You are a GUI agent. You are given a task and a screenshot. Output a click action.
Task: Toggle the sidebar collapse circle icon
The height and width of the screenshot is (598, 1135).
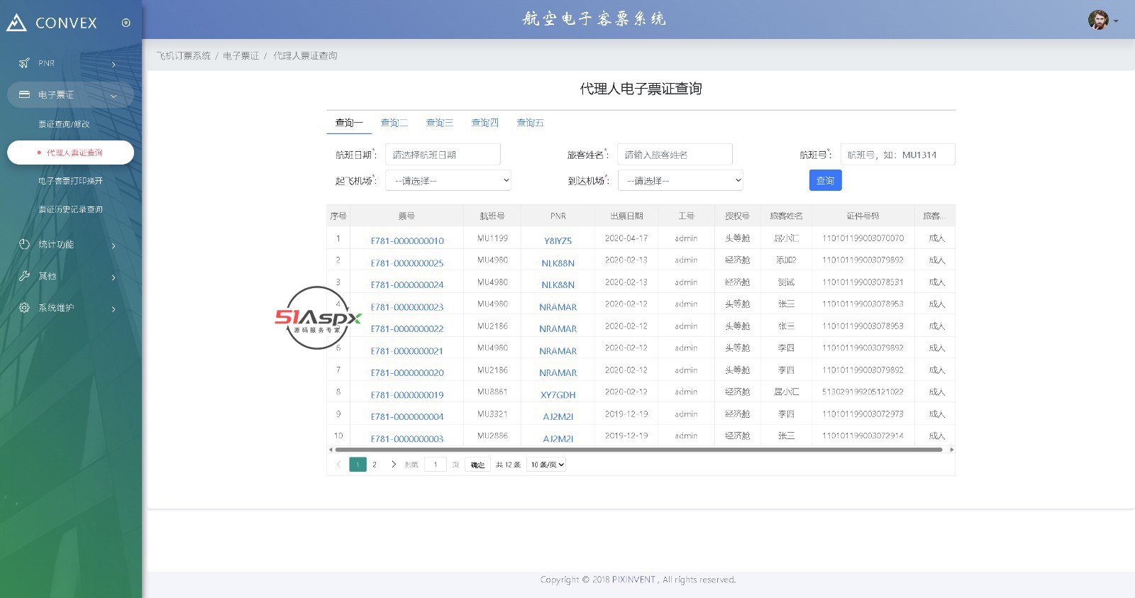[x=126, y=23]
